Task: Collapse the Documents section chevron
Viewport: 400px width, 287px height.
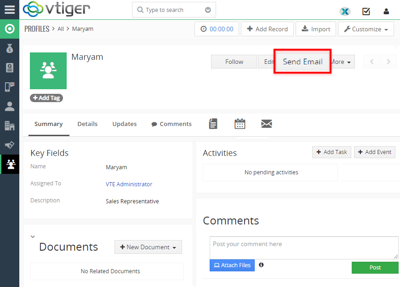Action: point(33,236)
